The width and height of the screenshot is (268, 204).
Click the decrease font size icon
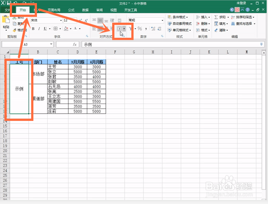point(86,20)
